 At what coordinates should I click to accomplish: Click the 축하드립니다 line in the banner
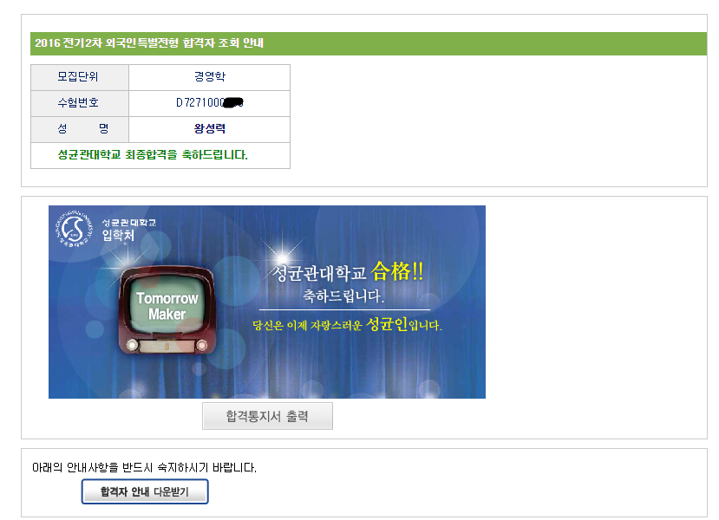click(343, 296)
